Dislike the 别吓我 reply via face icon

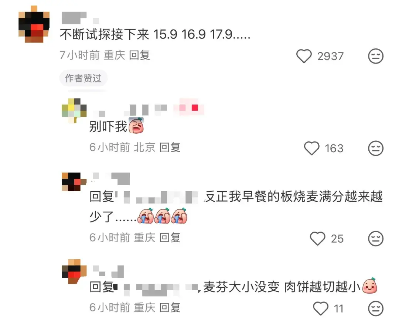[x=376, y=148]
